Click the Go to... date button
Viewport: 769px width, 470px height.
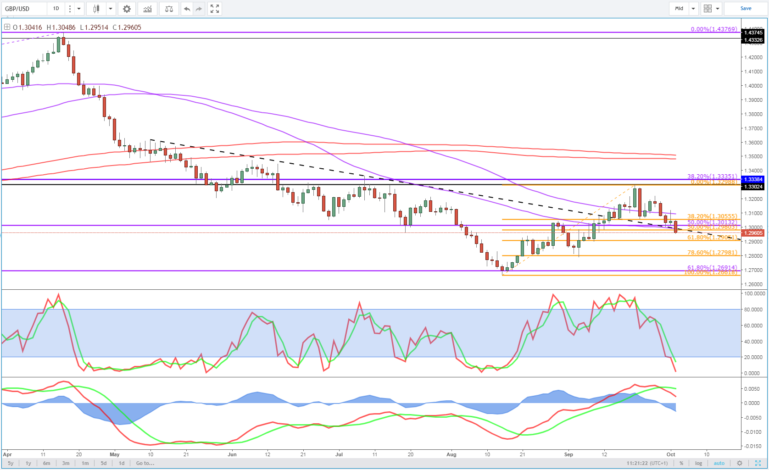145,463
